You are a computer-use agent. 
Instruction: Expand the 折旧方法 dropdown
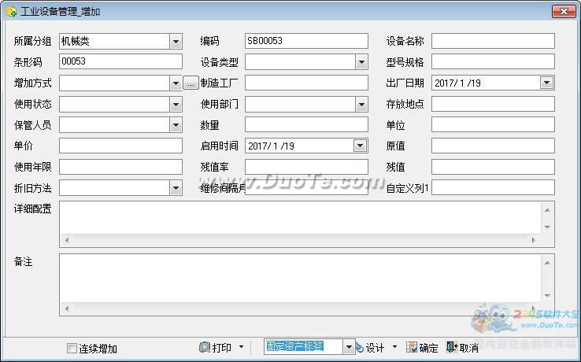[176, 188]
